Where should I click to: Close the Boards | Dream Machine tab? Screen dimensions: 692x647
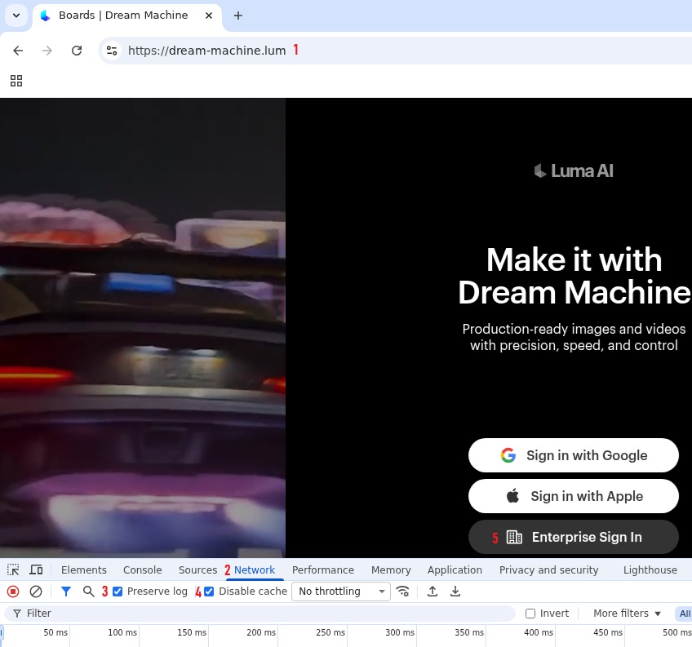pyautogui.click(x=209, y=16)
